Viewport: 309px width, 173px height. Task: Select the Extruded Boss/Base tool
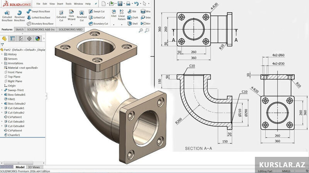(7, 16)
